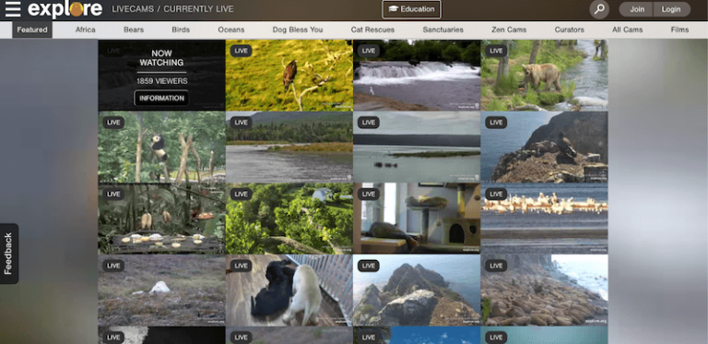
Task: Open the eagle on rocky cliff cam
Action: [x=544, y=147]
